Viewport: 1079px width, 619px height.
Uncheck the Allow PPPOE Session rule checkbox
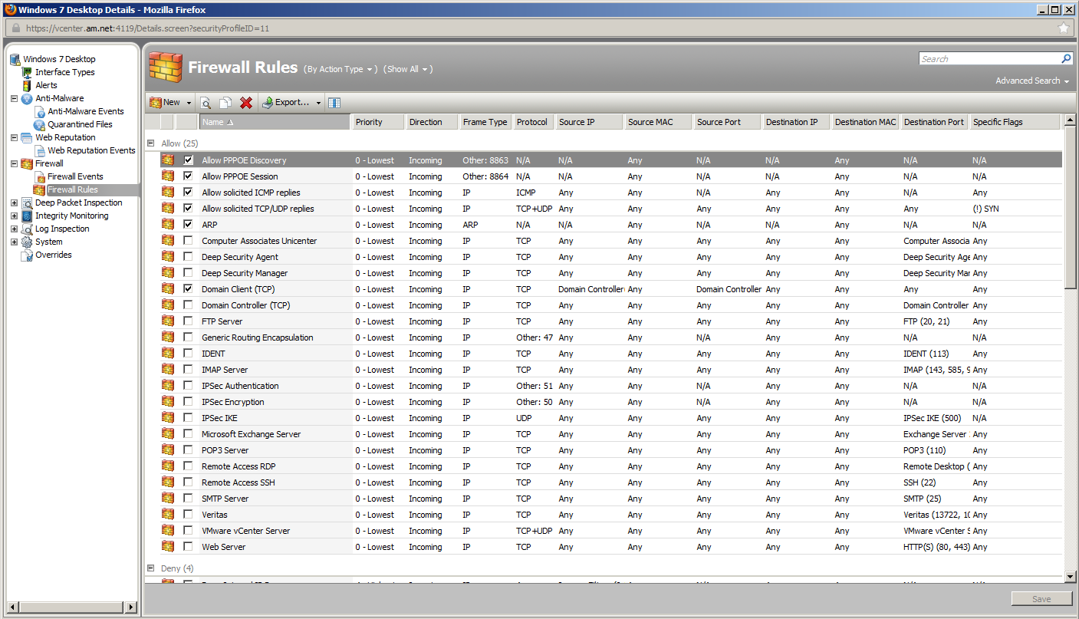point(188,176)
